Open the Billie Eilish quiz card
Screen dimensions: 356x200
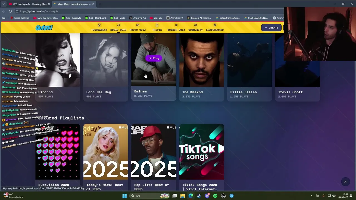click(249, 67)
